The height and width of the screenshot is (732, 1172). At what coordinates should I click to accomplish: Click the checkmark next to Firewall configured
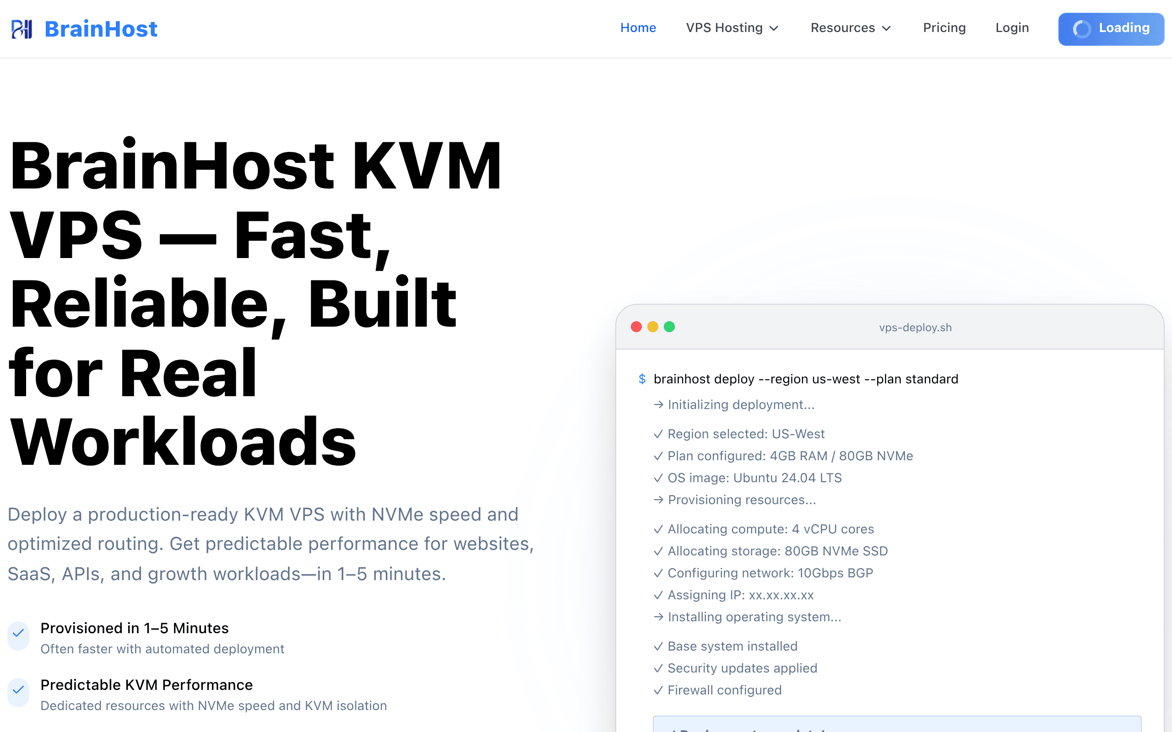tap(658, 690)
